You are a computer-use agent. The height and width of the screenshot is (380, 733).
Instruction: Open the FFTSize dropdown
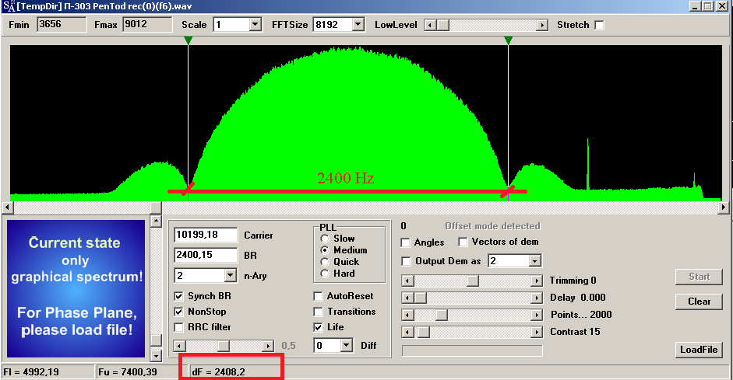pos(358,25)
